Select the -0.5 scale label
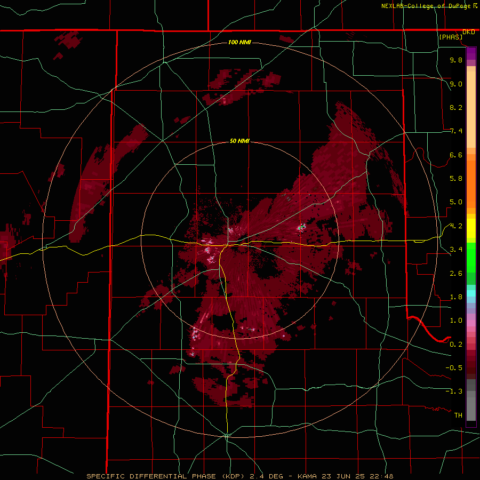This screenshot has width=480, height=480. tap(454, 368)
